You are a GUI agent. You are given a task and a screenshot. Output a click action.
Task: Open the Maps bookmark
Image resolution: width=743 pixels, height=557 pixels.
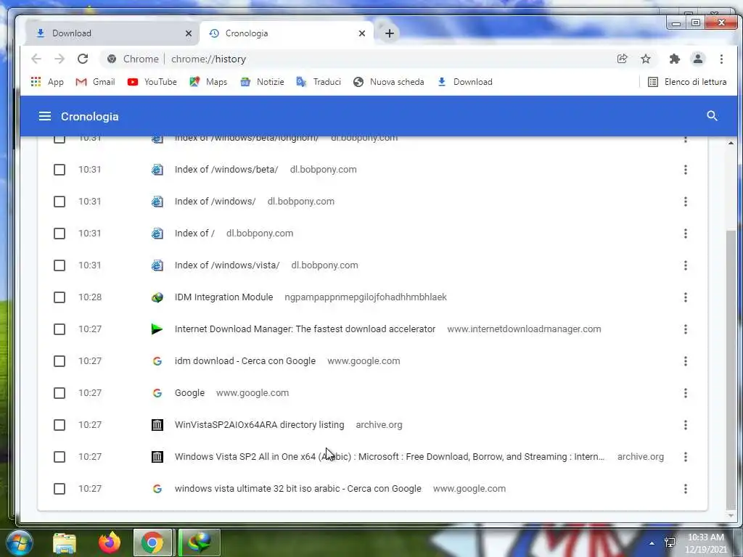(x=208, y=82)
